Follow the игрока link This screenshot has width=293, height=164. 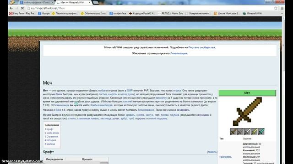click(x=177, y=91)
